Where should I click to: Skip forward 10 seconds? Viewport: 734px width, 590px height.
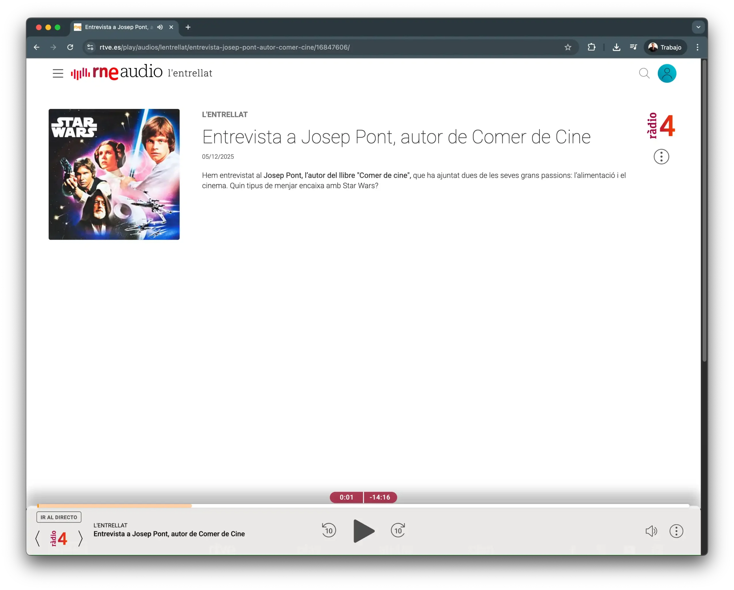tap(398, 530)
